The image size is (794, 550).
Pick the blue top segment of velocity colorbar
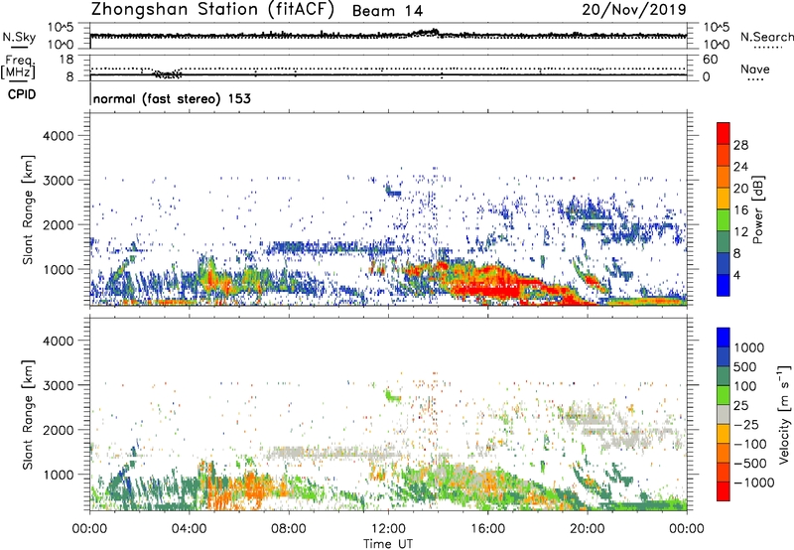[724, 338]
